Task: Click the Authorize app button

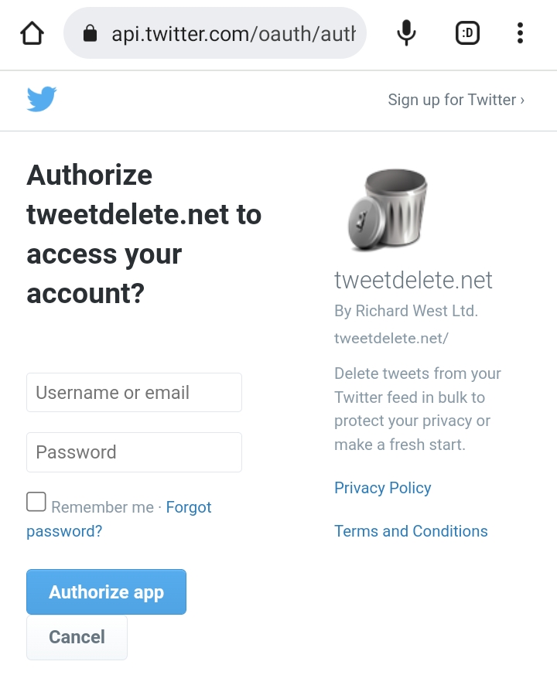Action: [107, 591]
